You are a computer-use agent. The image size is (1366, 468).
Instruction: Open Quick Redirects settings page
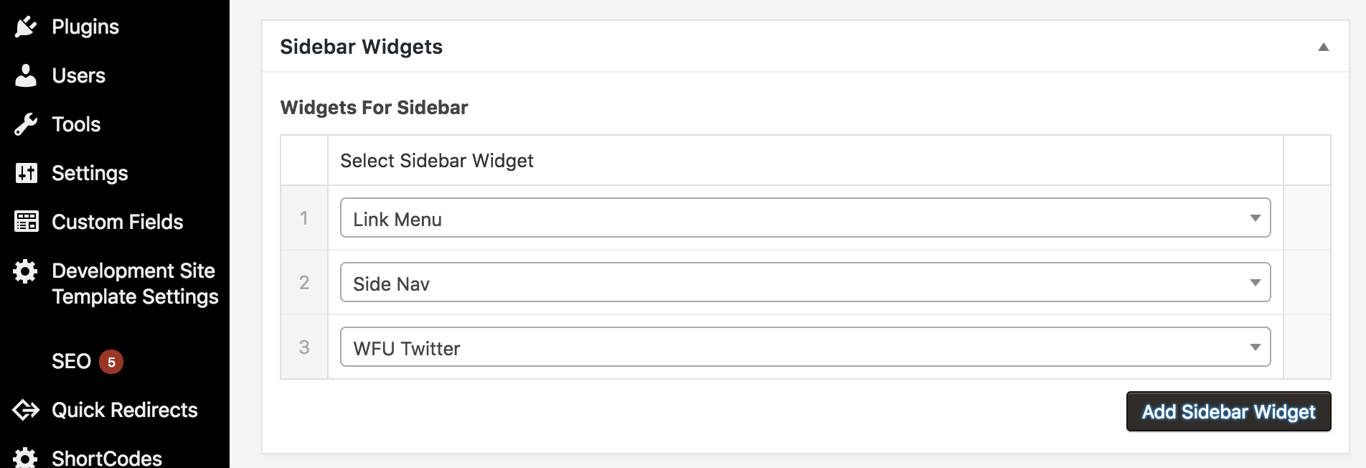(125, 410)
